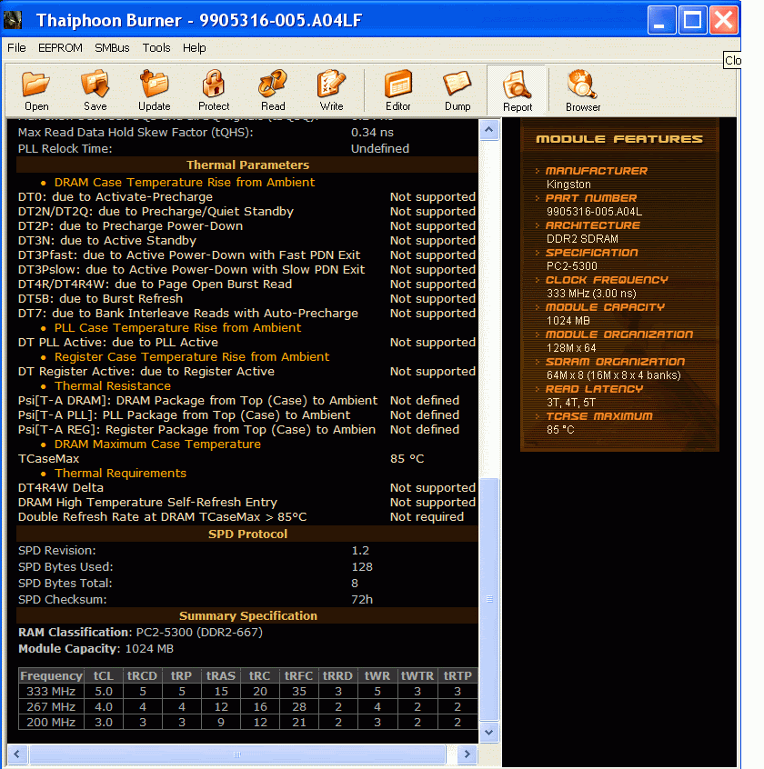The height and width of the screenshot is (769, 764).
Task: Click the horizontal scrollbar left arrow
Action: pos(17,754)
